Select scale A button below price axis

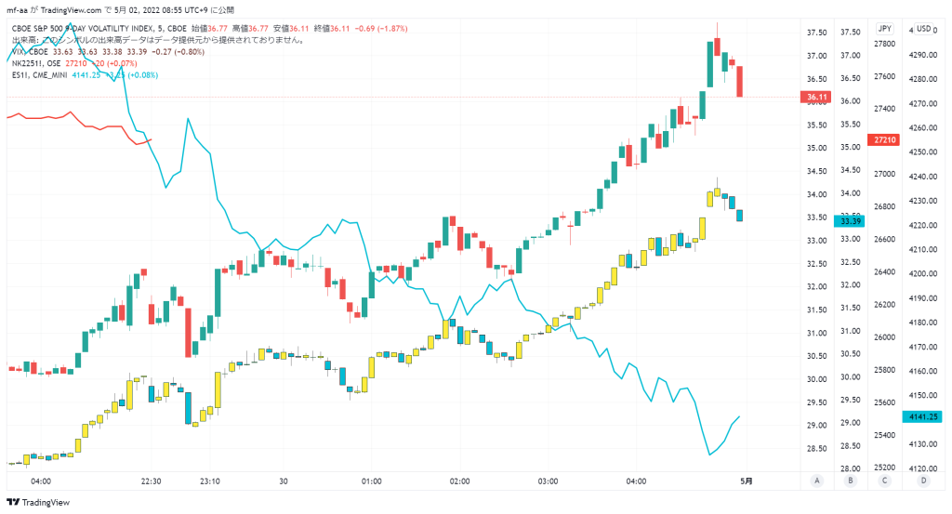816,481
